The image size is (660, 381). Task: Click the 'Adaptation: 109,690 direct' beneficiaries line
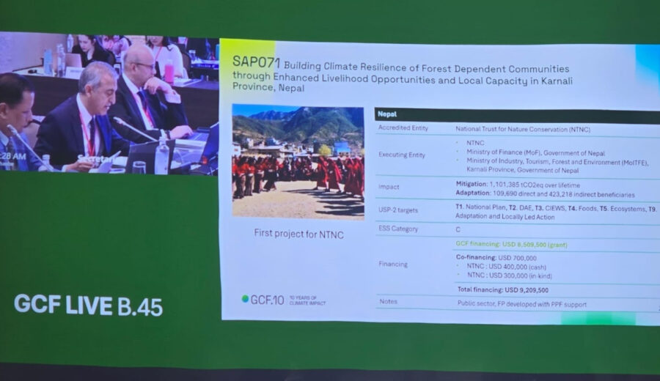(545, 194)
